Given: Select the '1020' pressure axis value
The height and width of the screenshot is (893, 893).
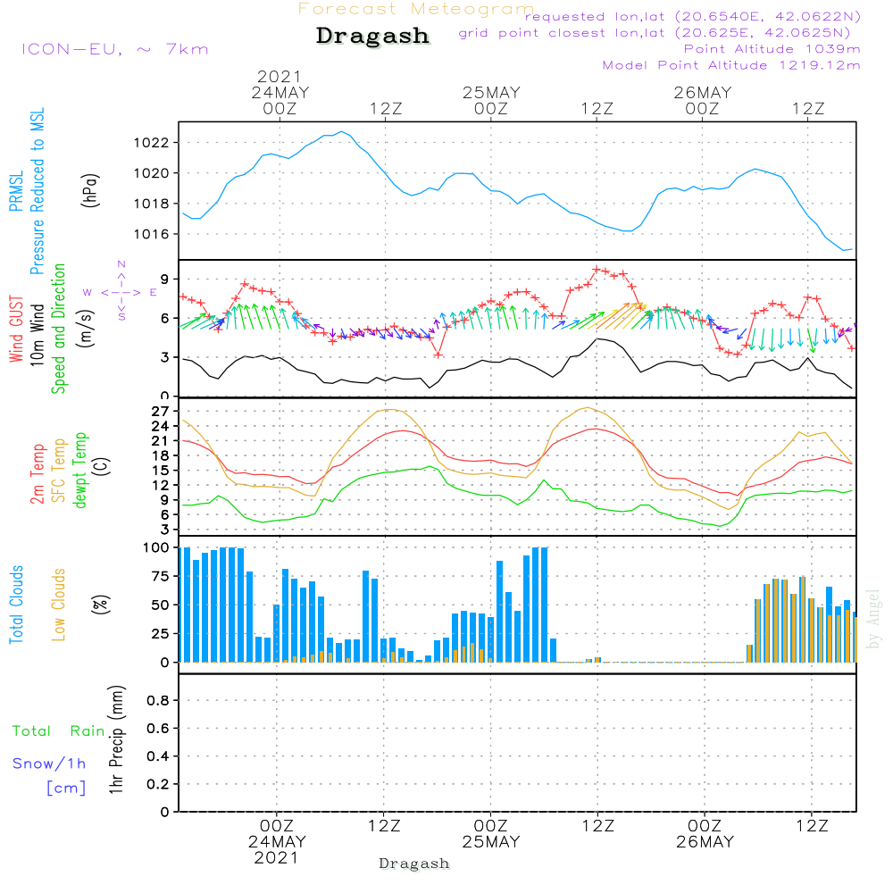Looking at the screenshot, I should 152,173.
